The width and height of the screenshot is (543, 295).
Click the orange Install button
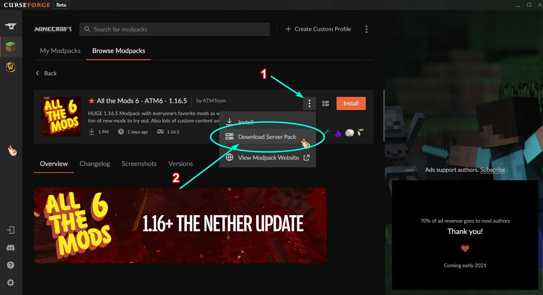pos(351,103)
